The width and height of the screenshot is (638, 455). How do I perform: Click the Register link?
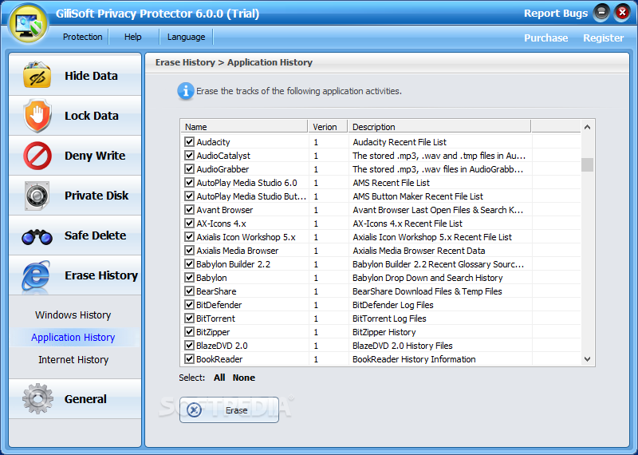tap(604, 38)
